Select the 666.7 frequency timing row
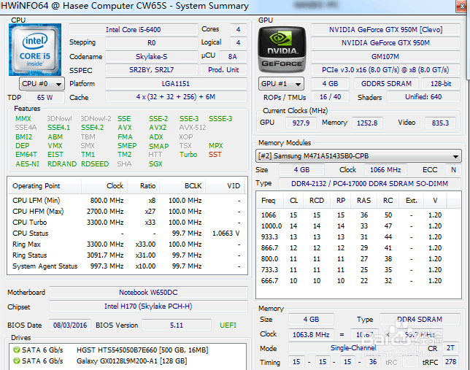 click(358, 281)
